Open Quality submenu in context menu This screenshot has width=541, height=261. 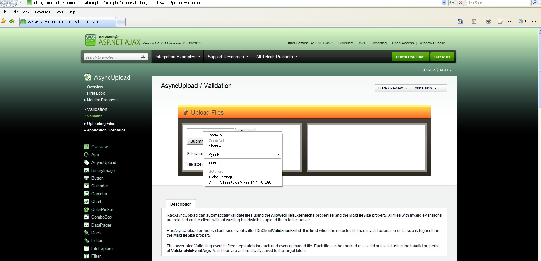click(243, 155)
